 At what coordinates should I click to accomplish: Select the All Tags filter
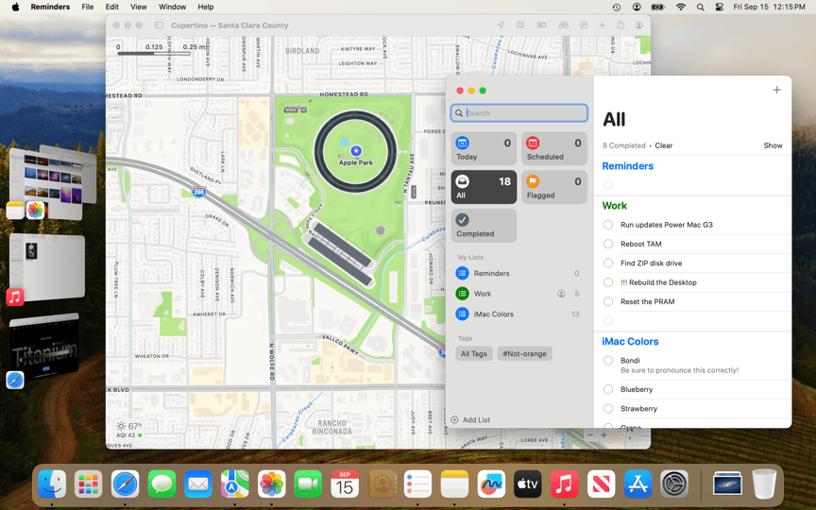tap(474, 354)
